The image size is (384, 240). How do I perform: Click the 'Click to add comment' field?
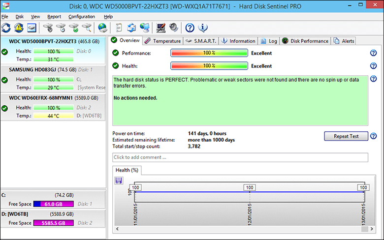tap(240, 157)
